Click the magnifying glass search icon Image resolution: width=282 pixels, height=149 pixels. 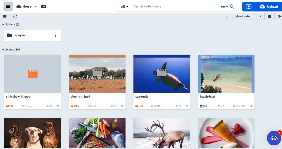(232, 7)
